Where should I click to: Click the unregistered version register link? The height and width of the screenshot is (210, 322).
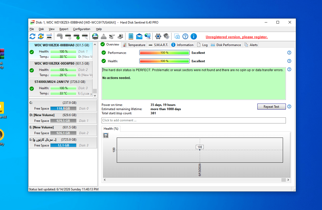237,37
